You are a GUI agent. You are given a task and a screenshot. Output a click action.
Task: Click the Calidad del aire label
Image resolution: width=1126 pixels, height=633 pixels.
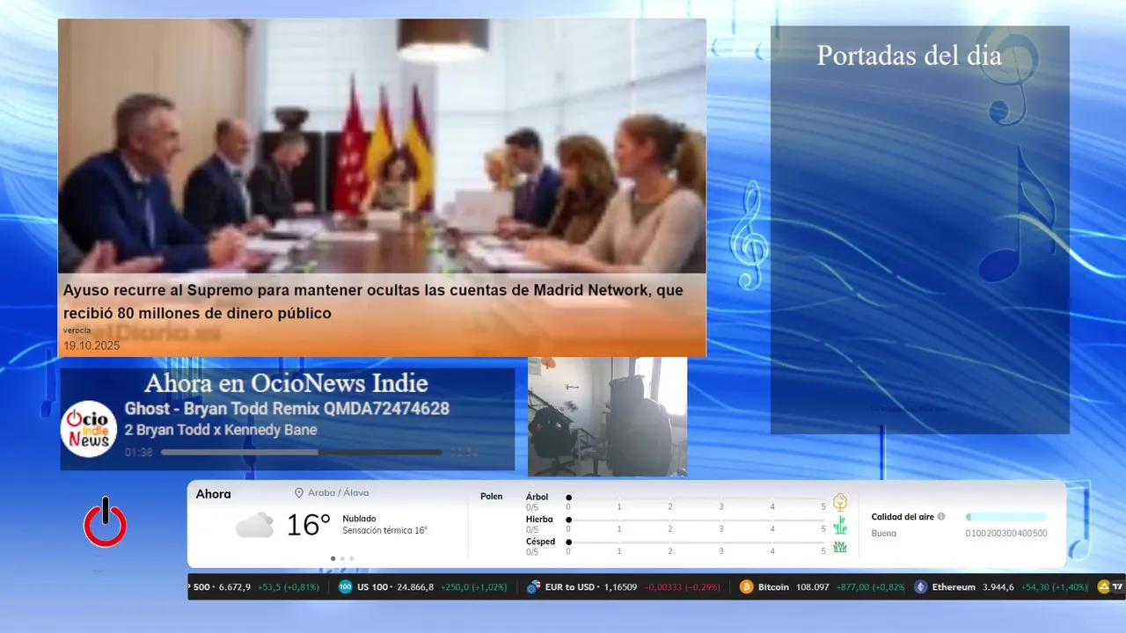point(903,517)
